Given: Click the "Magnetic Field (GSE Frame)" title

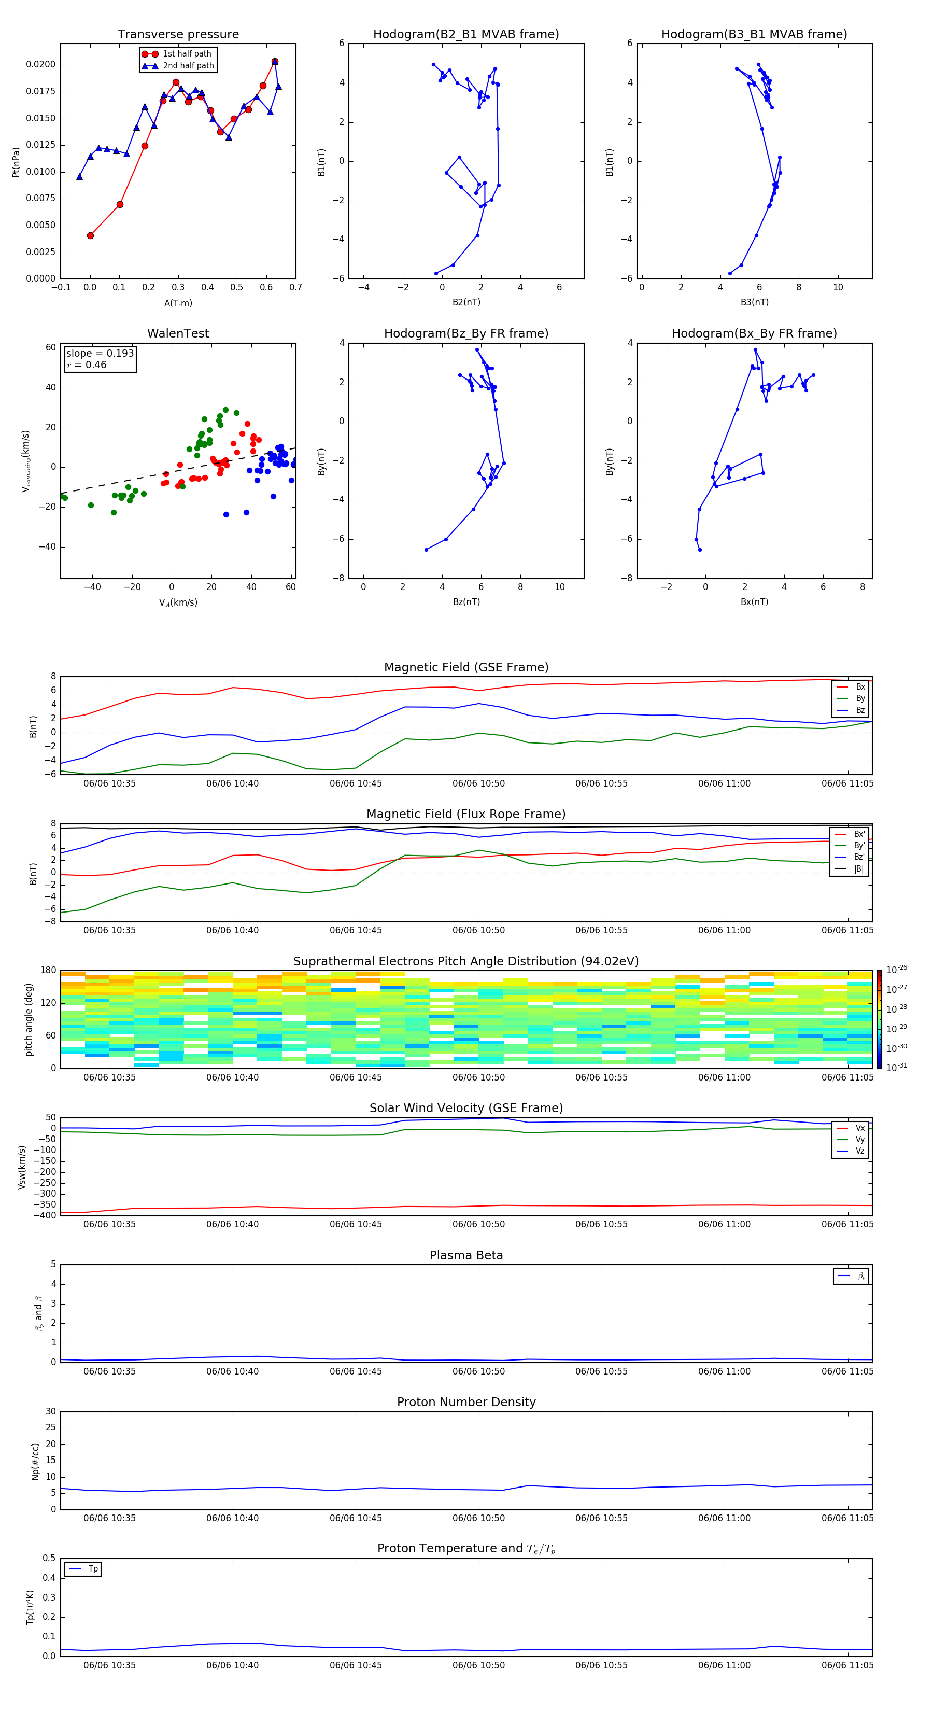Looking at the screenshot, I should click(x=466, y=667).
